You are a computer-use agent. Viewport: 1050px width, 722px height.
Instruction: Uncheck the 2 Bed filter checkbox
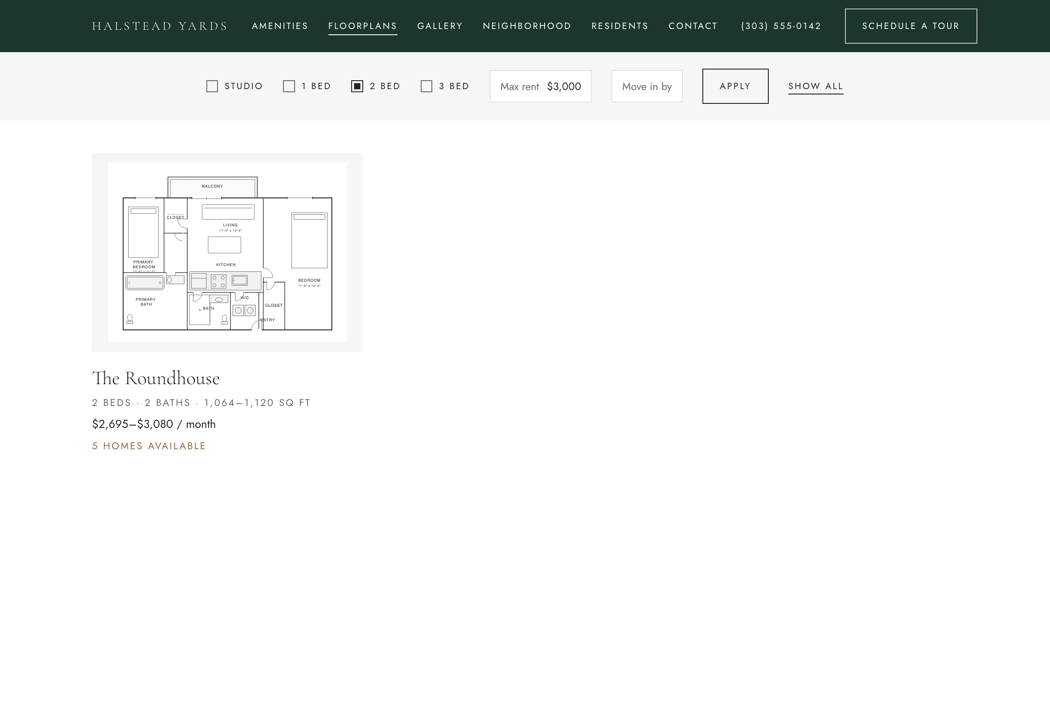pos(357,86)
